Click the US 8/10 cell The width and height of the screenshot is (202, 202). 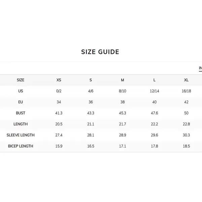click(123, 91)
